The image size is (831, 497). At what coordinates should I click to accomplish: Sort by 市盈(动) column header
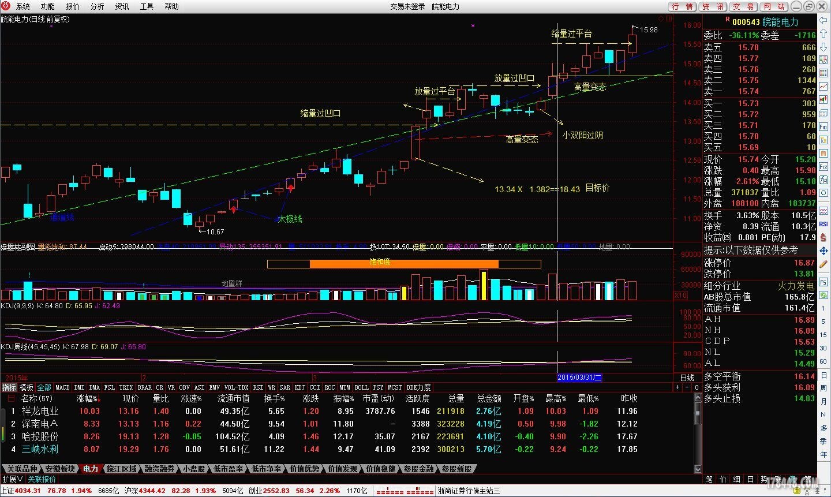click(x=379, y=398)
